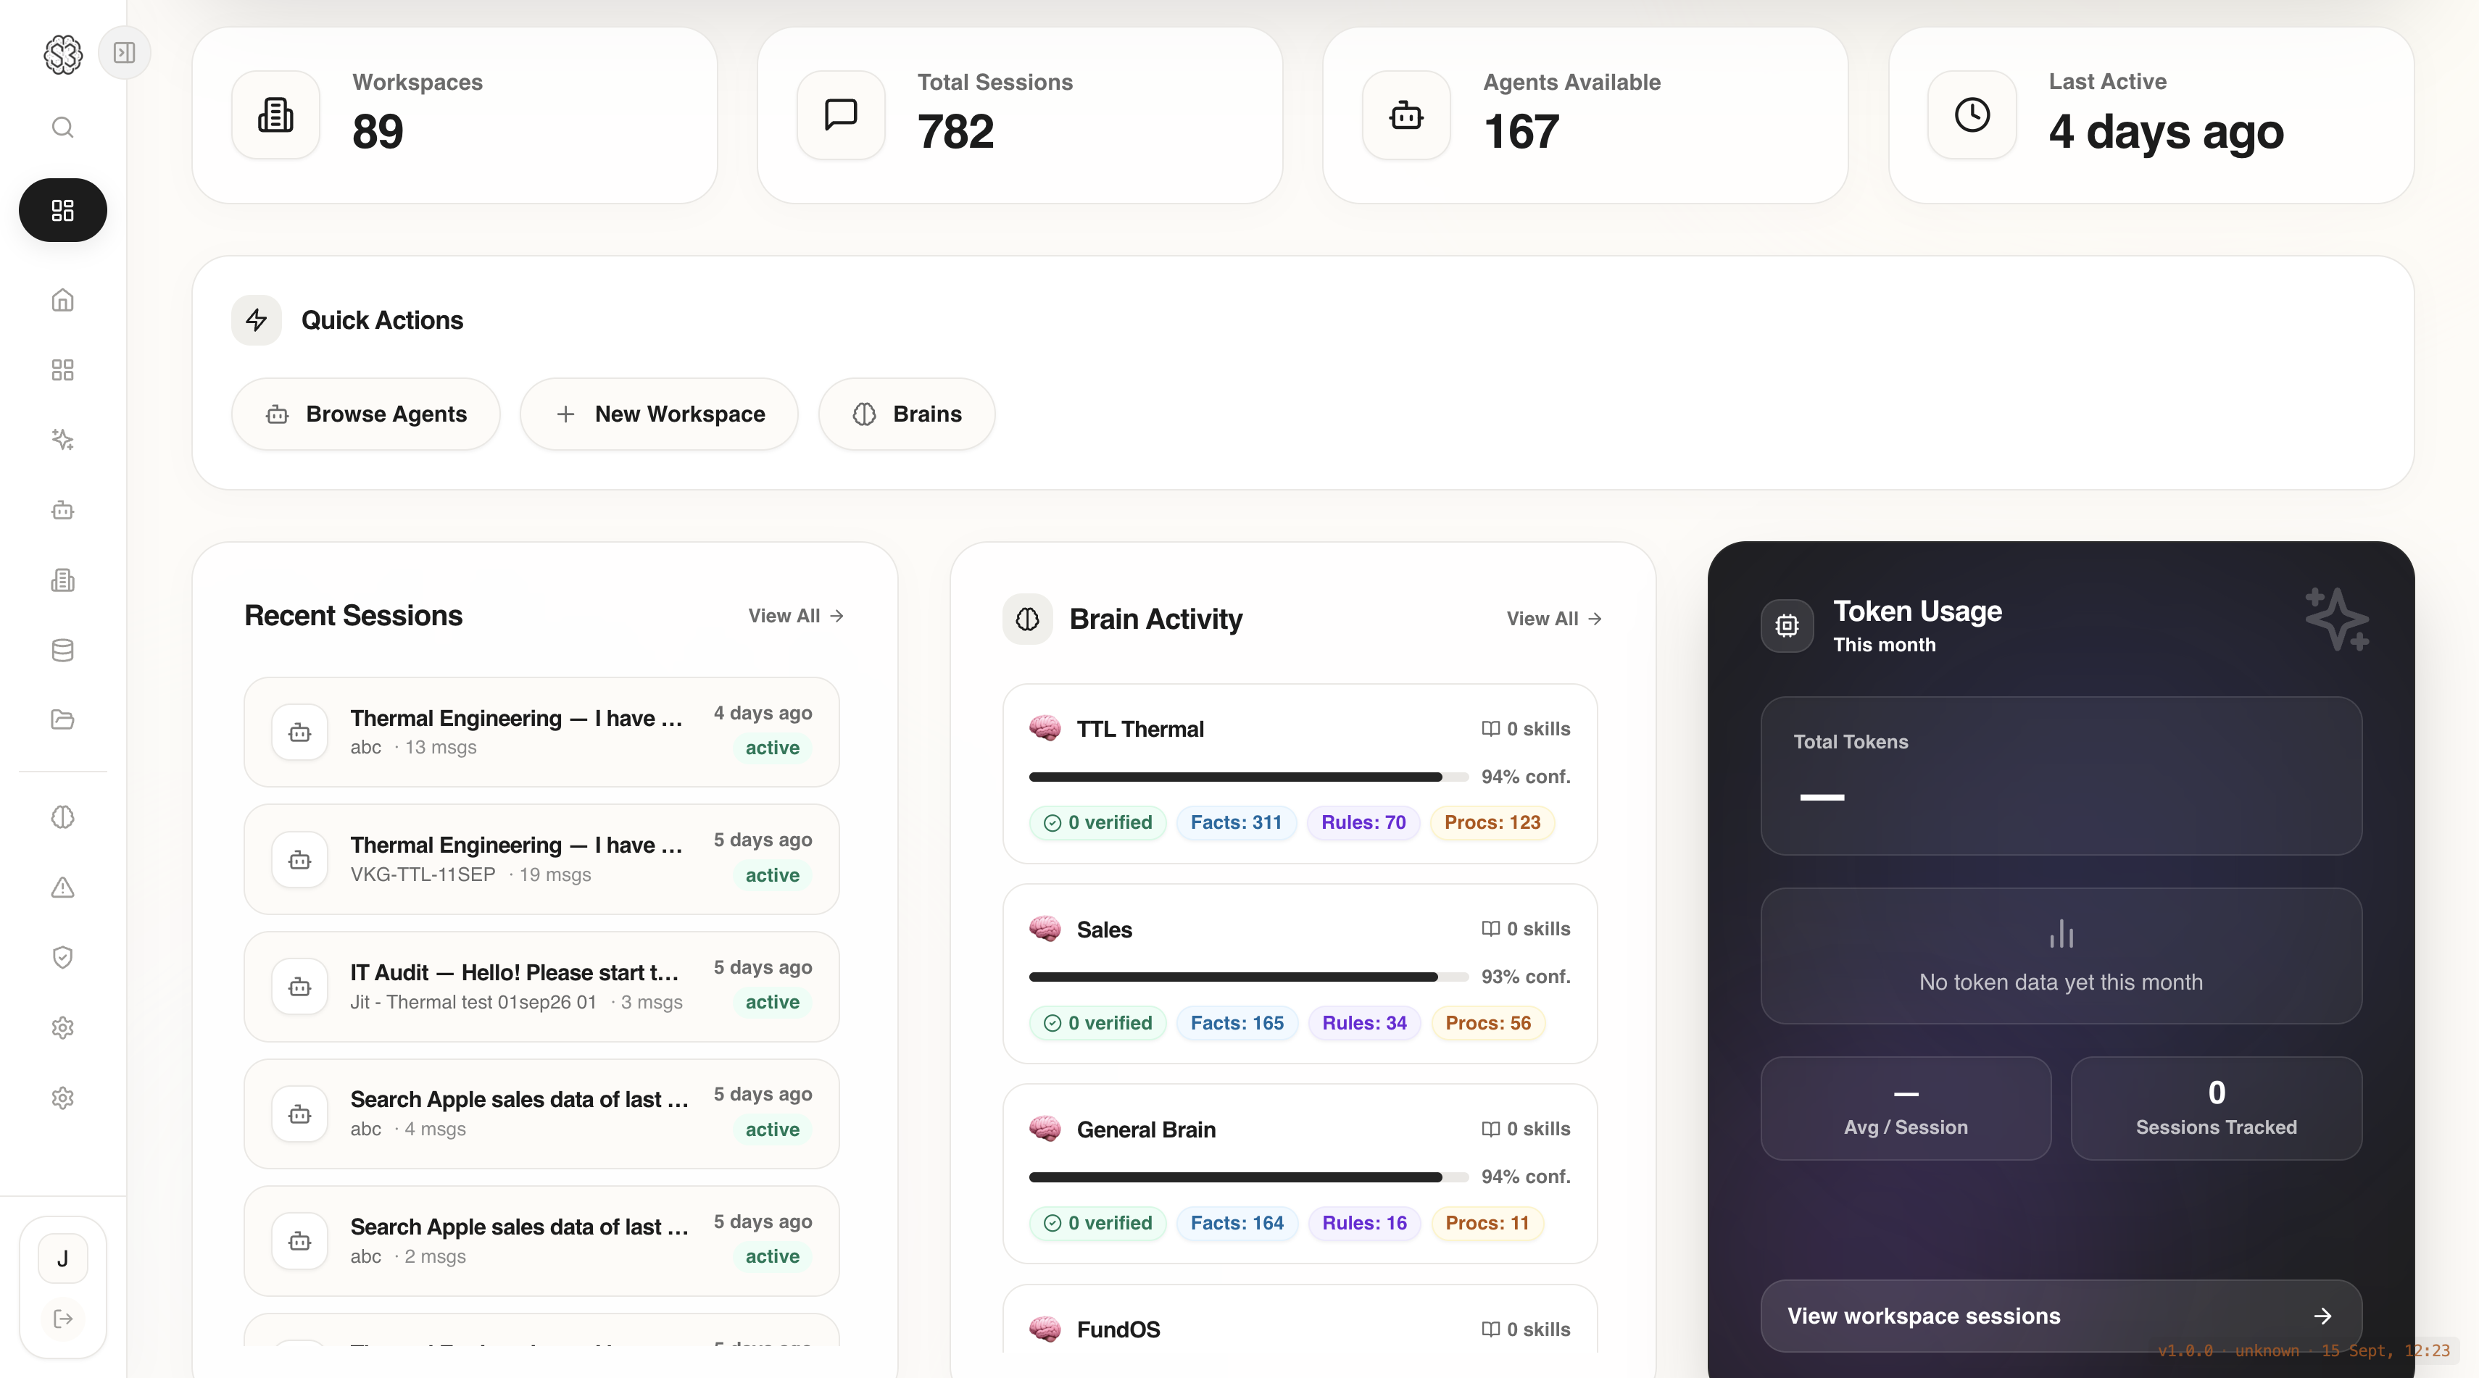
Task: Open the brain icon in sidebar
Action: (x=62, y=817)
